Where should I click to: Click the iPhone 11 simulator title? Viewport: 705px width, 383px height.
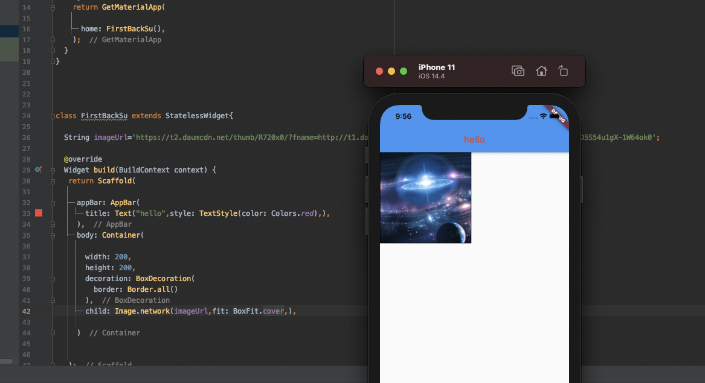click(437, 68)
